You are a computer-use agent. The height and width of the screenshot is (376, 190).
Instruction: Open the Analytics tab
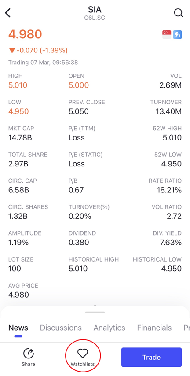(x=109, y=328)
